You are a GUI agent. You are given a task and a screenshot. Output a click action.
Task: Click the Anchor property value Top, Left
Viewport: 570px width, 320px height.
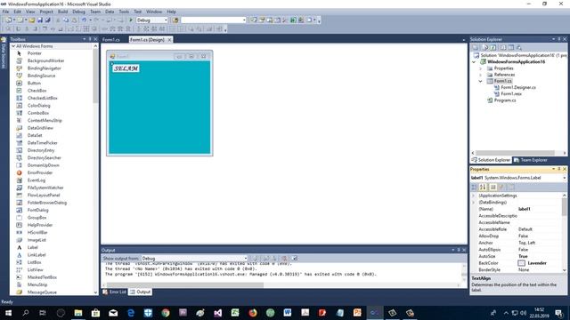[x=526, y=243]
